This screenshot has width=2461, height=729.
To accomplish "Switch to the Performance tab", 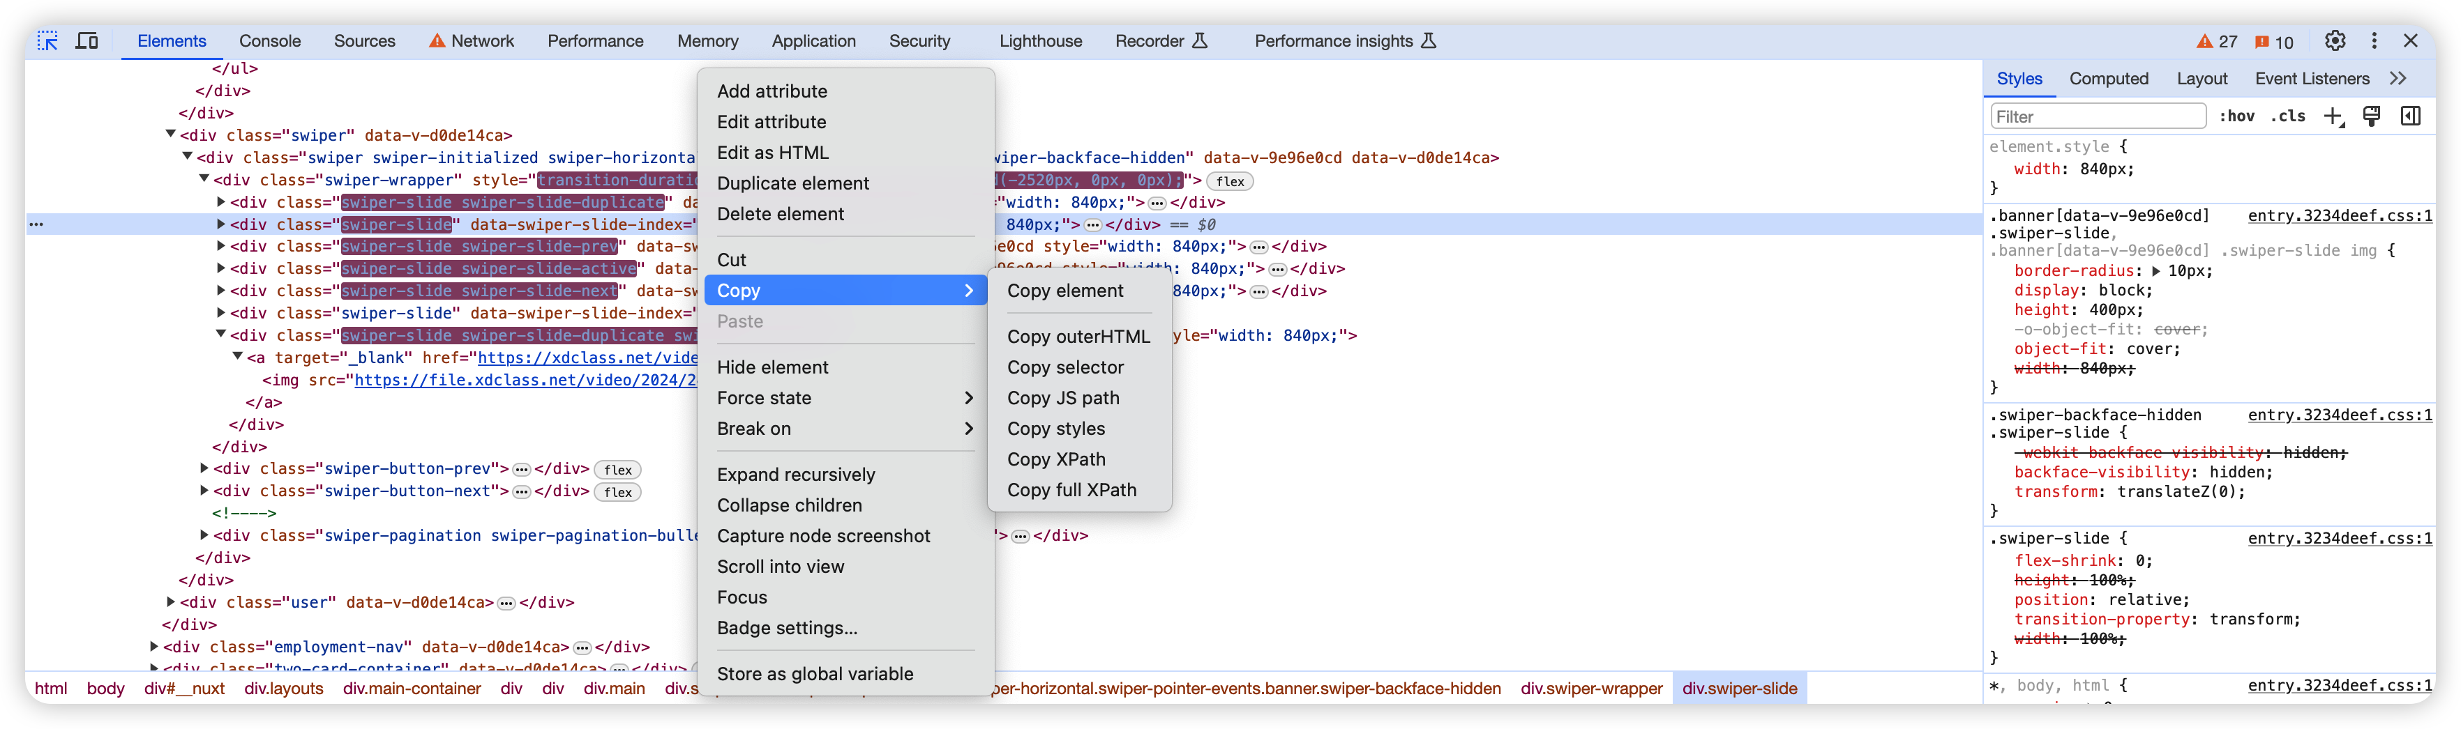I will [x=595, y=41].
